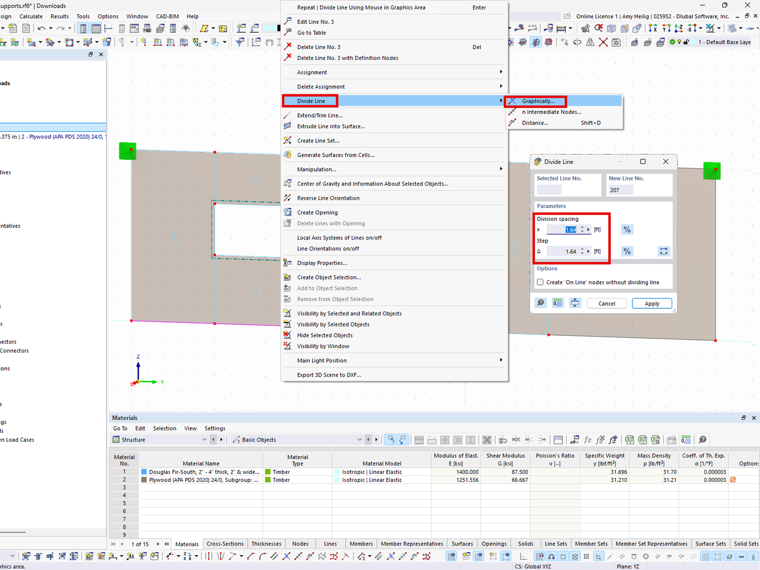
Task: Open the Structure dropdown in Materials panel
Action: 204,439
